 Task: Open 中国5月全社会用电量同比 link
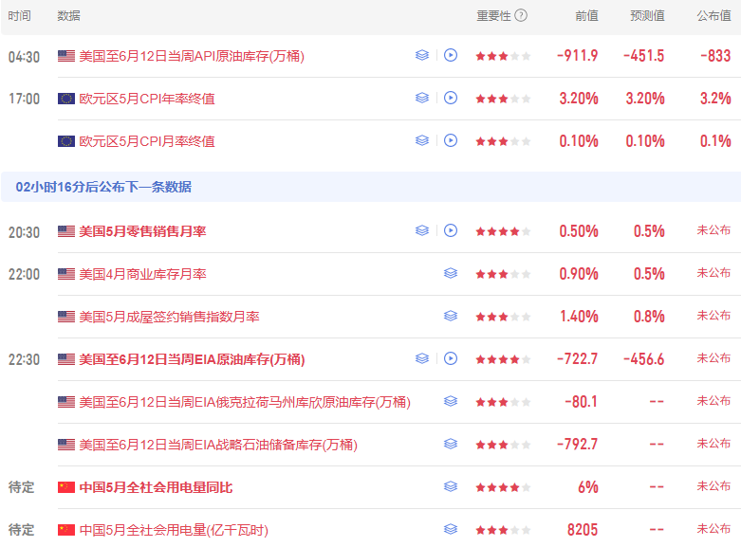[156, 487]
